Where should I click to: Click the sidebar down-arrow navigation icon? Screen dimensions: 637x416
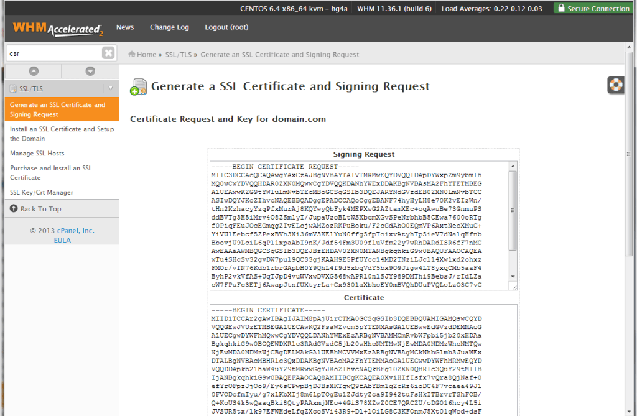coord(90,71)
